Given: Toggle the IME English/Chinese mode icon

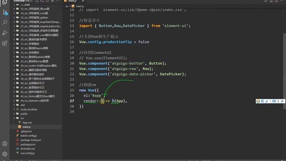Looking at the screenshot, I should [x=262, y=101].
